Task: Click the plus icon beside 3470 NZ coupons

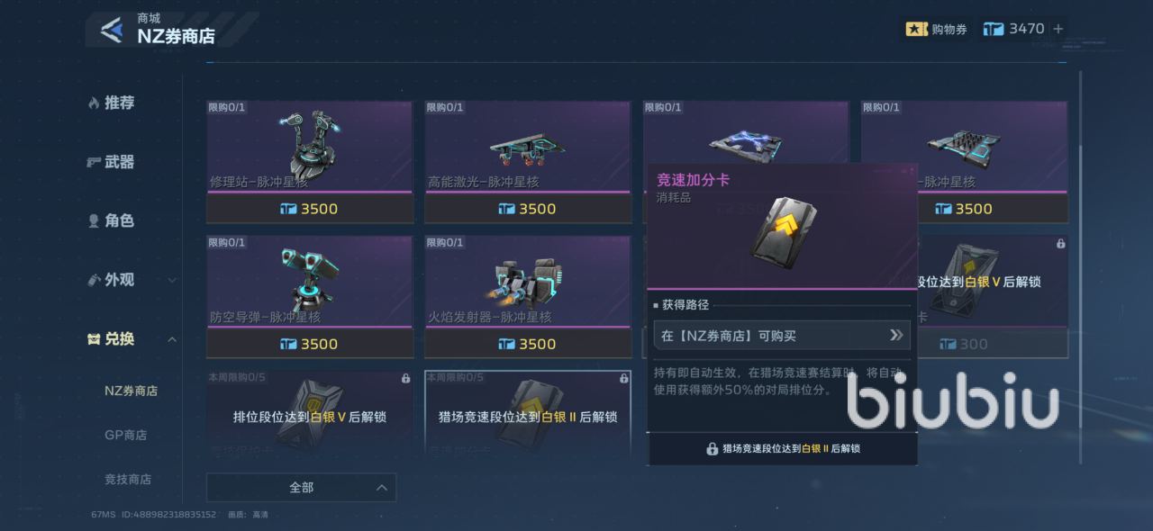Action: 1058,29
